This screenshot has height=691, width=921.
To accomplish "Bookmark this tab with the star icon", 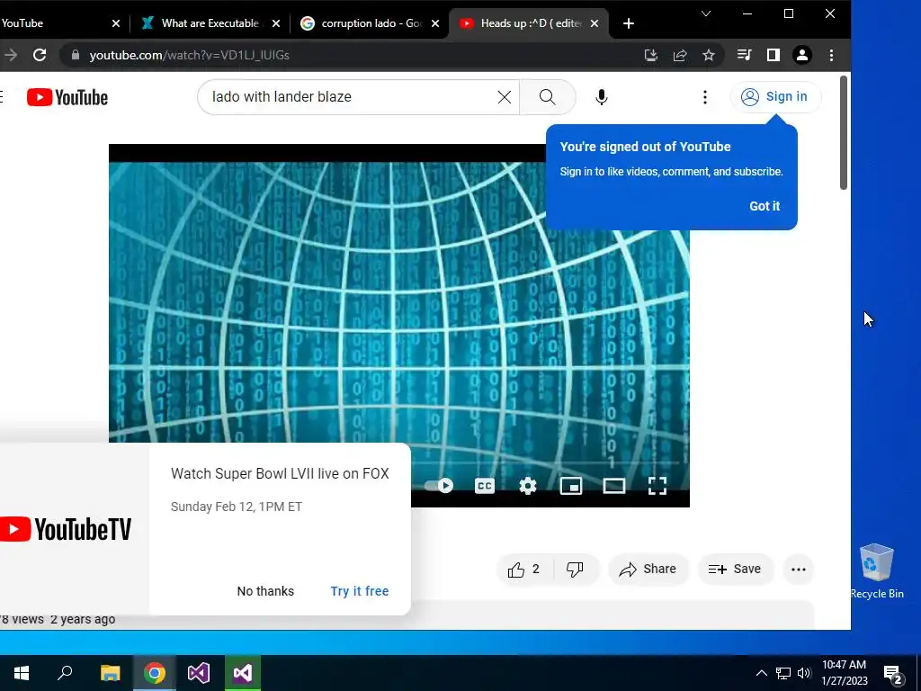I will [x=709, y=55].
